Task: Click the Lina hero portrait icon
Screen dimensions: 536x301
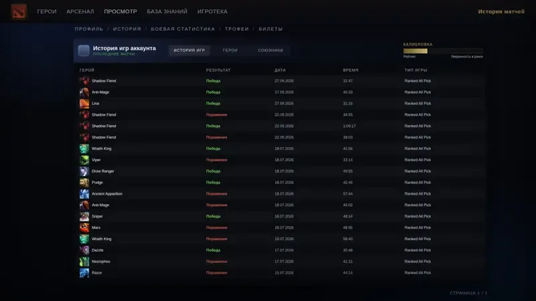Action: pyautogui.click(x=84, y=104)
